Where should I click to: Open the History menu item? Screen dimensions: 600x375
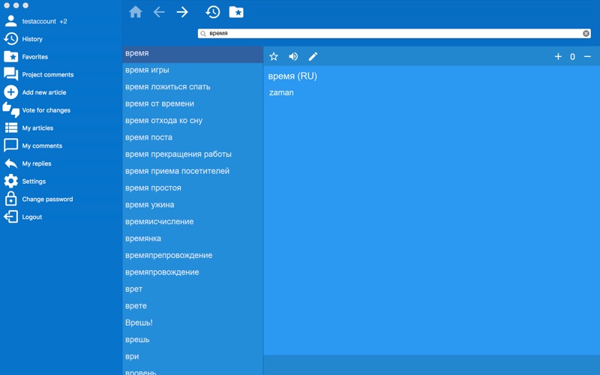pyautogui.click(x=32, y=39)
